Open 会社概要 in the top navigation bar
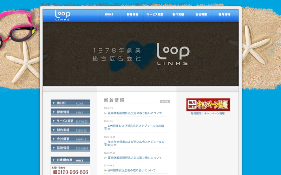The height and width of the screenshot is (175, 281). (201, 15)
